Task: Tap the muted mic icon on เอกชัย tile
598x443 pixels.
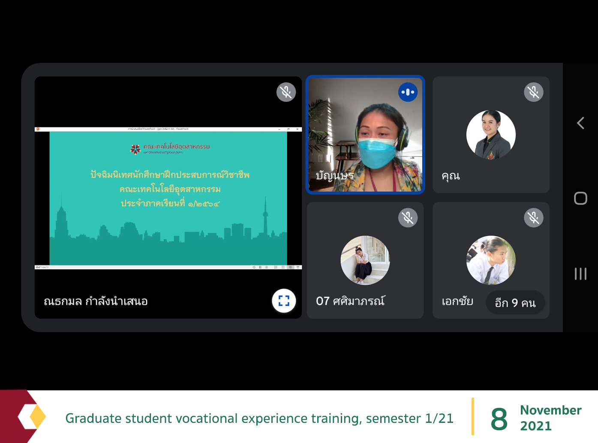Action: pos(533,218)
